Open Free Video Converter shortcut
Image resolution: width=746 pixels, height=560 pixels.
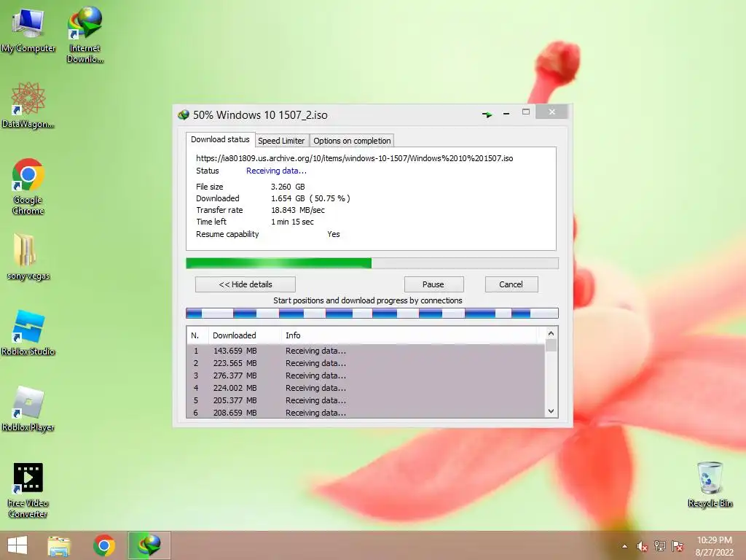28,491
